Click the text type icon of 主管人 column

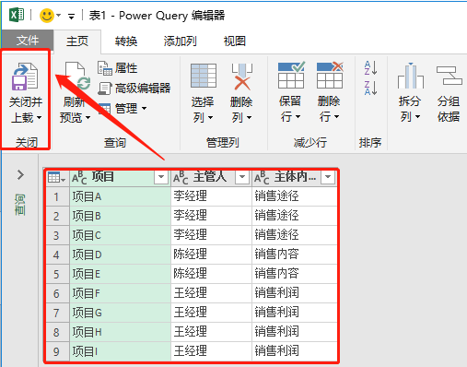pyautogui.click(x=181, y=178)
